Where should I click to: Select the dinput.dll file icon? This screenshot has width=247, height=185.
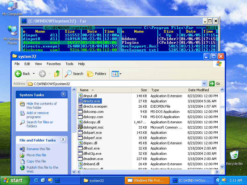[x=80, y=96]
